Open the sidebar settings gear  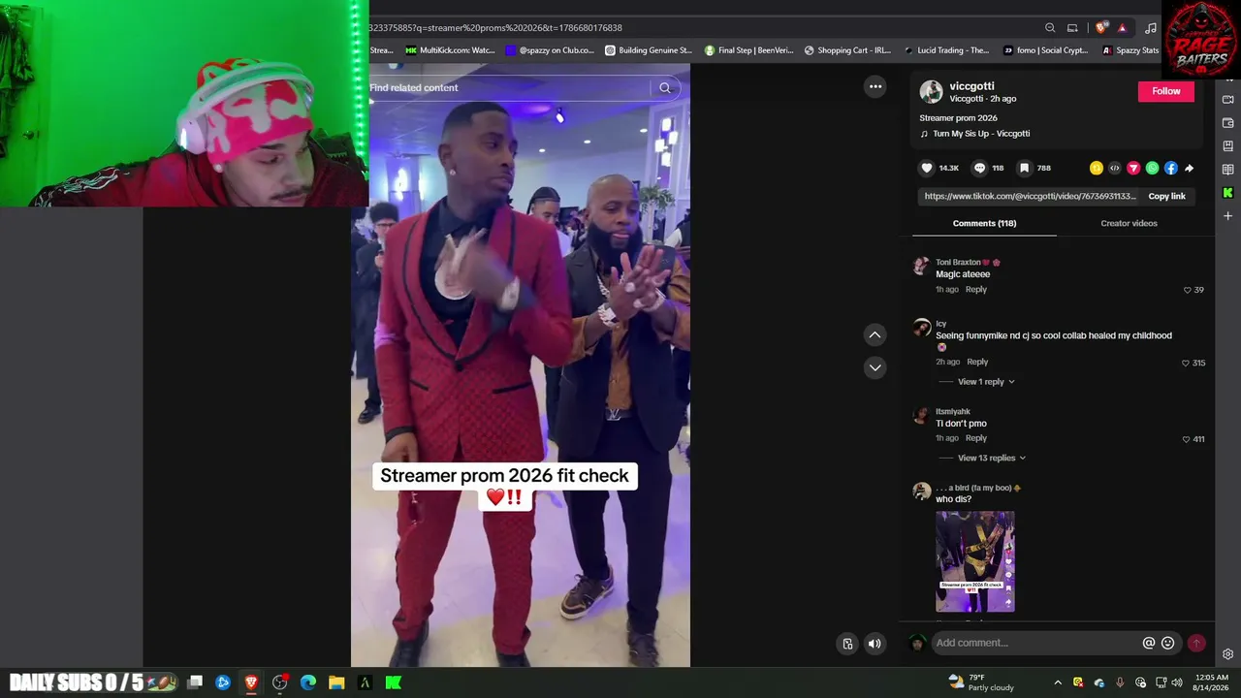click(x=1228, y=654)
